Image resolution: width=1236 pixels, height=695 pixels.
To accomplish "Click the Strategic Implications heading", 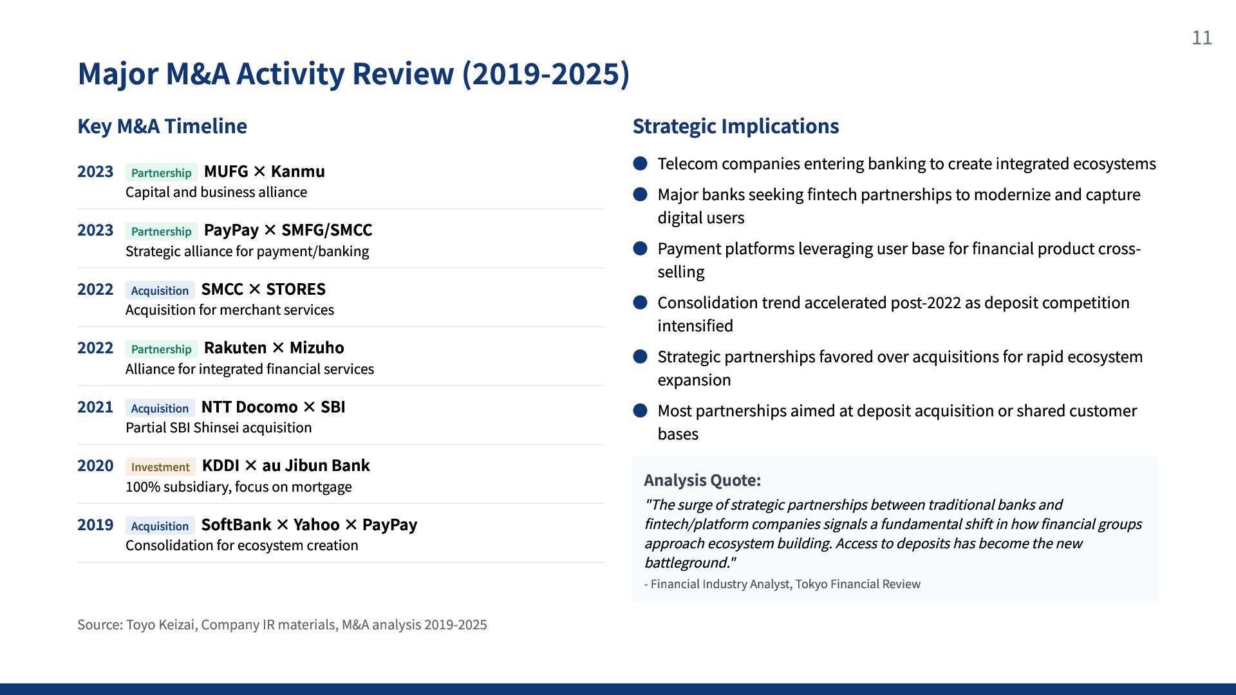I will click(x=735, y=126).
